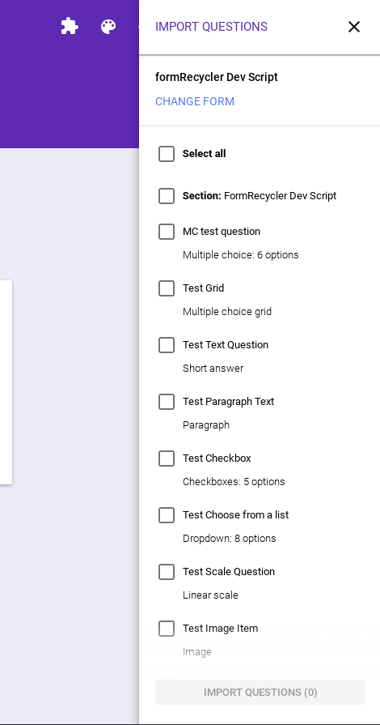The height and width of the screenshot is (725, 380).
Task: Check the Select all checkbox
Action: [x=167, y=154]
